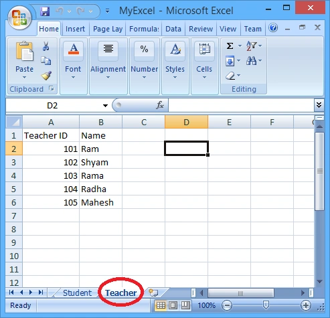The height and width of the screenshot is (318, 330).
Task: Select the Teacher sheet tab
Action: pyautogui.click(x=120, y=293)
